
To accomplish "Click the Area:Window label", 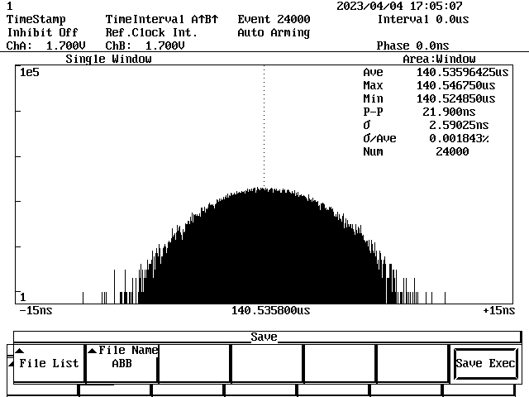I will click(x=439, y=59).
